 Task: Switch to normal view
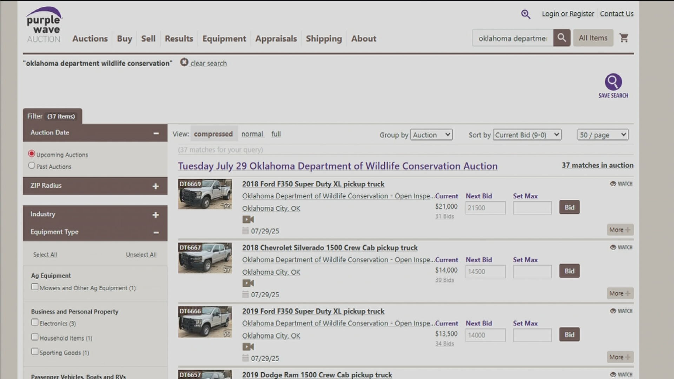pos(252,134)
